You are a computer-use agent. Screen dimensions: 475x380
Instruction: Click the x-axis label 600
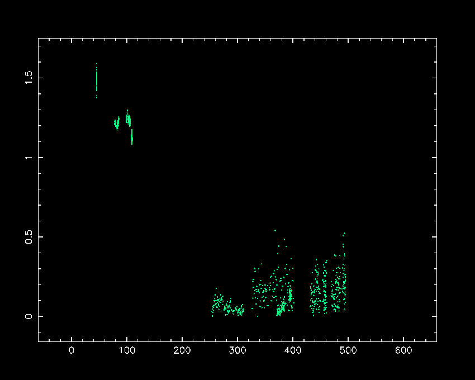(x=403, y=350)
